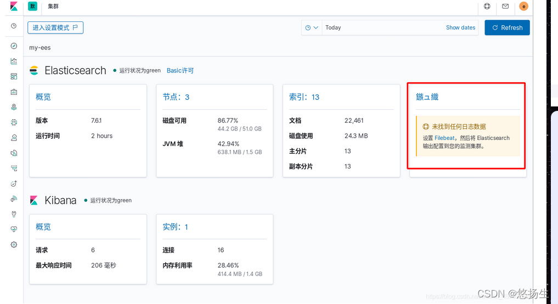Open Visualize in the sidebar
Screen dimensions: 558x304
click(14, 61)
